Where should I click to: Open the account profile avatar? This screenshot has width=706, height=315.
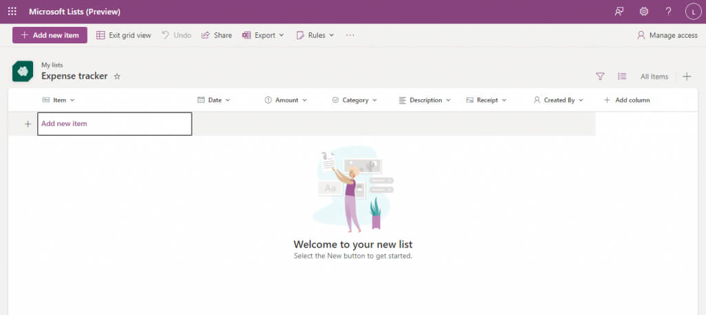pyautogui.click(x=693, y=12)
